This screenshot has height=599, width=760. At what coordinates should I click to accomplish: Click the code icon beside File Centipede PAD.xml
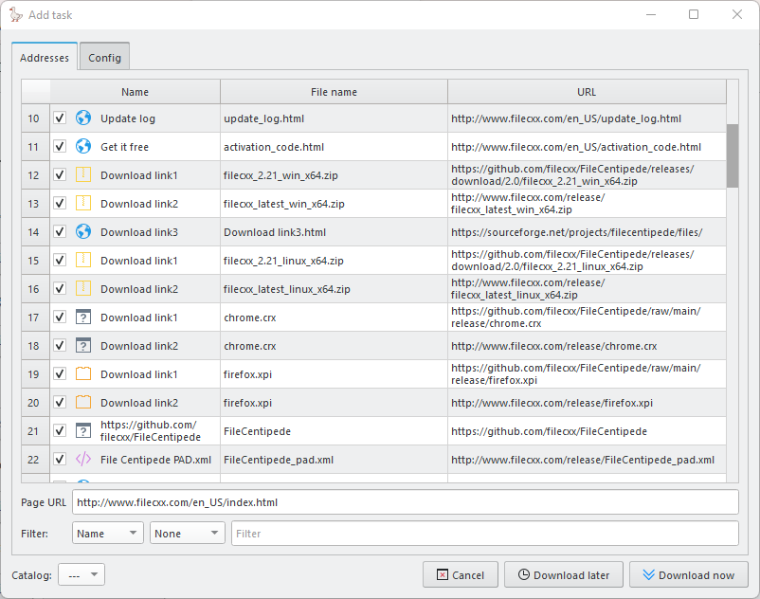[x=83, y=459]
